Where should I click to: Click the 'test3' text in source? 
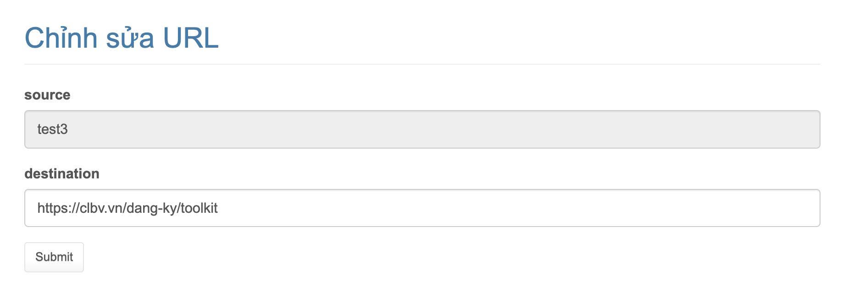(52, 129)
